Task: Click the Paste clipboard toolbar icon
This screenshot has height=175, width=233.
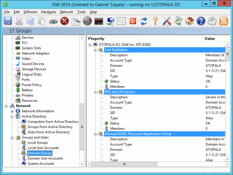Action: [x=42, y=21]
